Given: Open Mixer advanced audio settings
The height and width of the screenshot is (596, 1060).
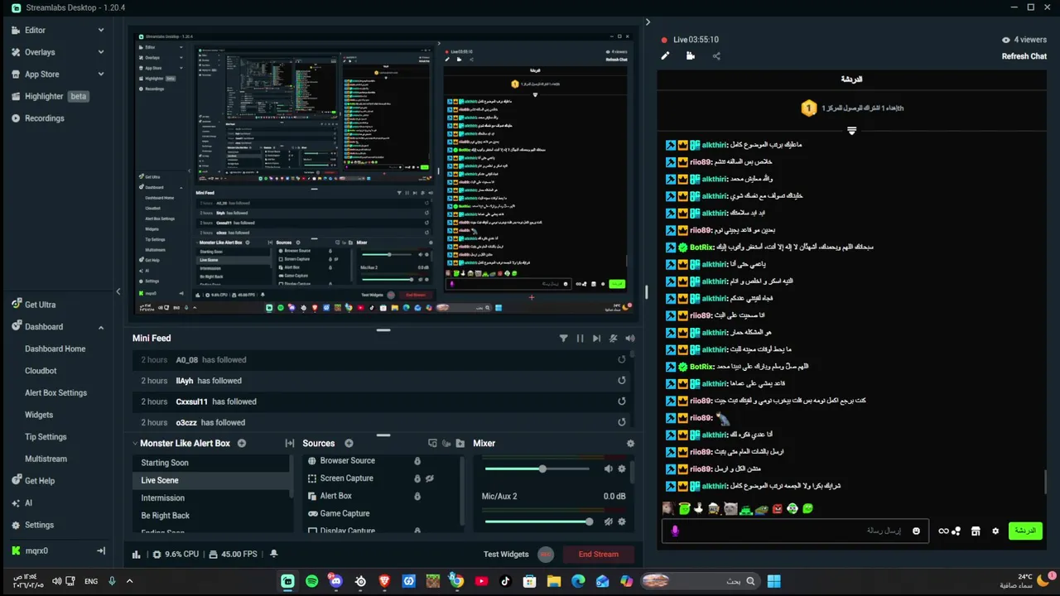Looking at the screenshot, I should pyautogui.click(x=630, y=444).
